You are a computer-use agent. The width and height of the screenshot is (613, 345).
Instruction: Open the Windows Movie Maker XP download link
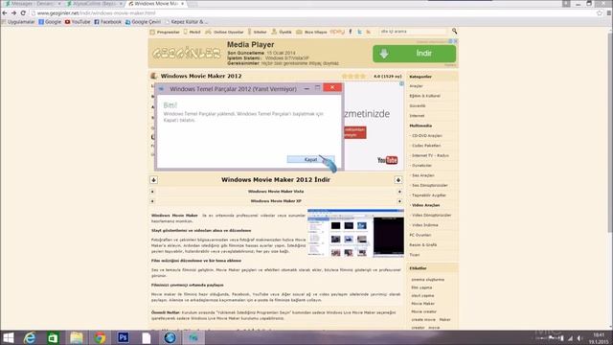point(276,200)
